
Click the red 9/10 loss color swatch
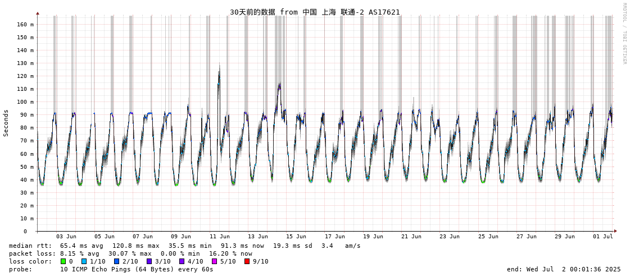point(247,261)
